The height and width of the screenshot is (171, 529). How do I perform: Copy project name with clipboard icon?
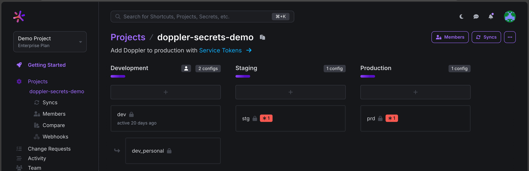click(x=263, y=37)
